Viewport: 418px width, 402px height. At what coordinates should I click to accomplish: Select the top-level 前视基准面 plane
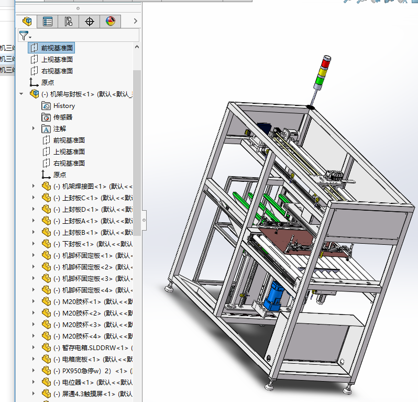click(51, 48)
